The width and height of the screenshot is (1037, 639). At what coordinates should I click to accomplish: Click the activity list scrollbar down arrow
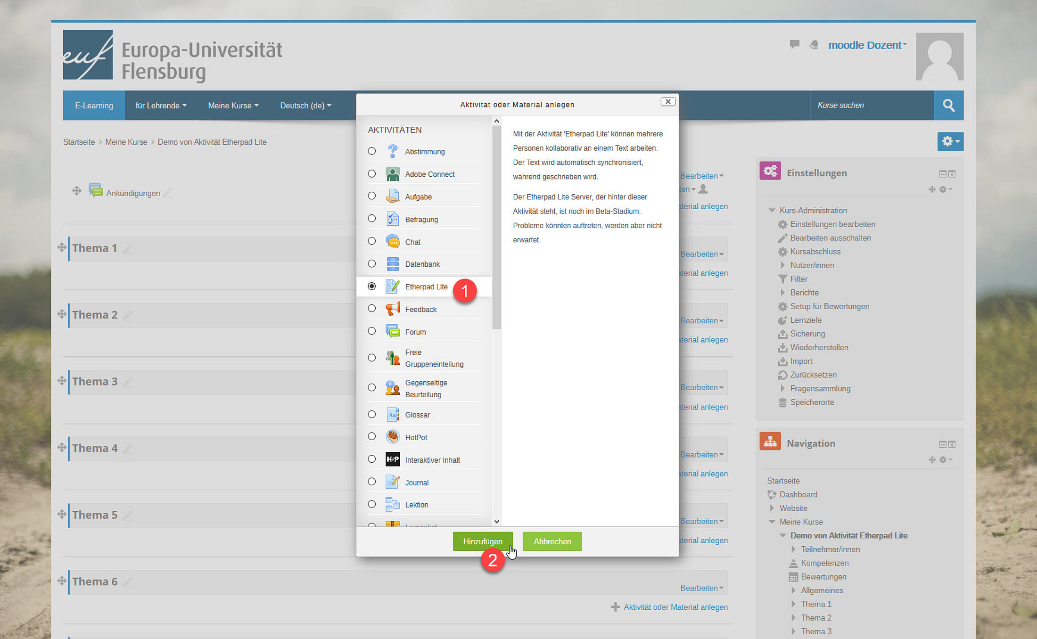coord(496,522)
